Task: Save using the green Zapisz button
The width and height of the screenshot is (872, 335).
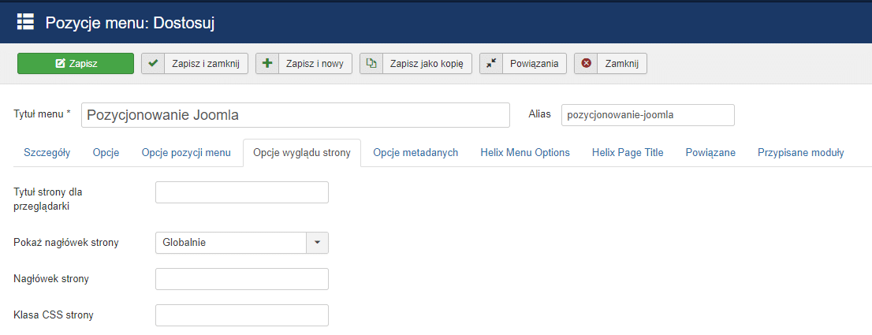Action: (x=76, y=63)
